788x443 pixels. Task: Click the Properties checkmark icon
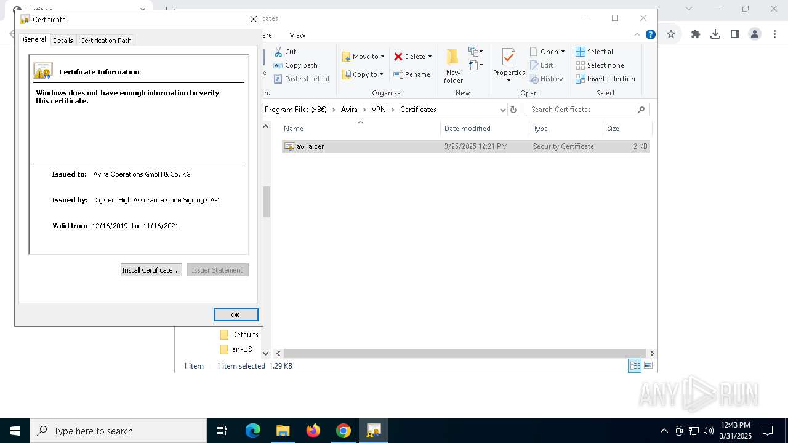coord(509,57)
